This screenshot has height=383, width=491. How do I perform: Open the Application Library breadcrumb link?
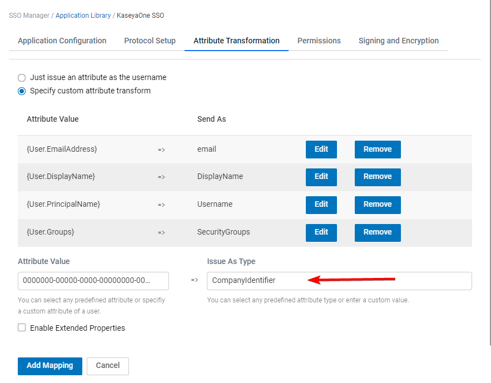(x=83, y=16)
